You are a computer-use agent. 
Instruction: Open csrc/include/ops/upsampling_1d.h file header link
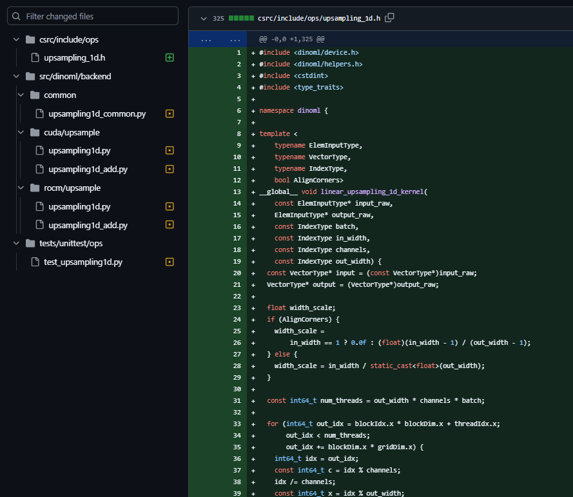pyautogui.click(x=319, y=19)
